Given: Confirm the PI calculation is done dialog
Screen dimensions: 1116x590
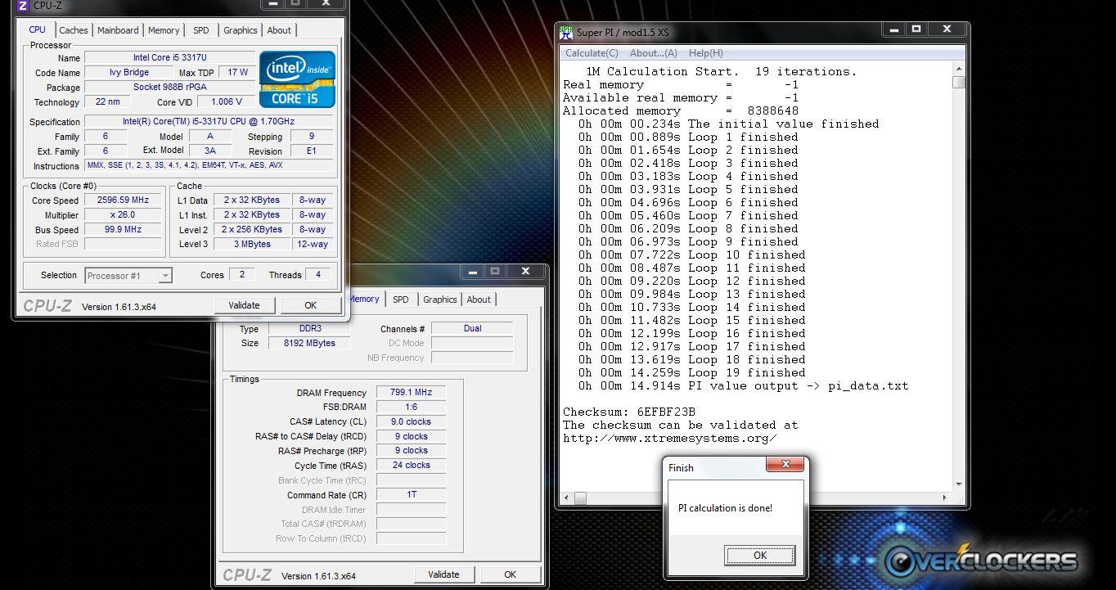Looking at the screenshot, I should pyautogui.click(x=759, y=555).
